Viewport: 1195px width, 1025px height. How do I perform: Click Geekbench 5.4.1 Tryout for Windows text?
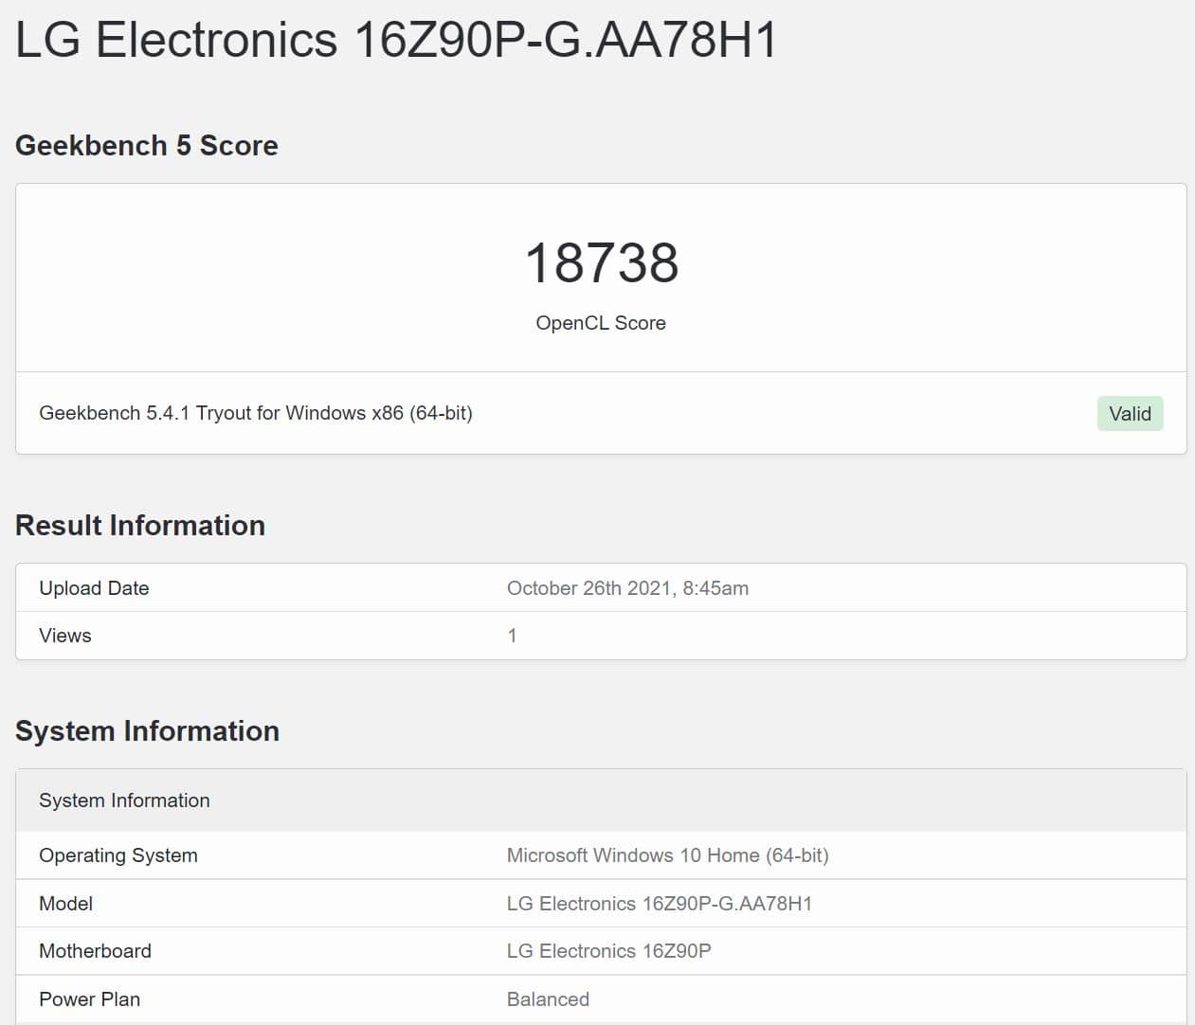[256, 413]
